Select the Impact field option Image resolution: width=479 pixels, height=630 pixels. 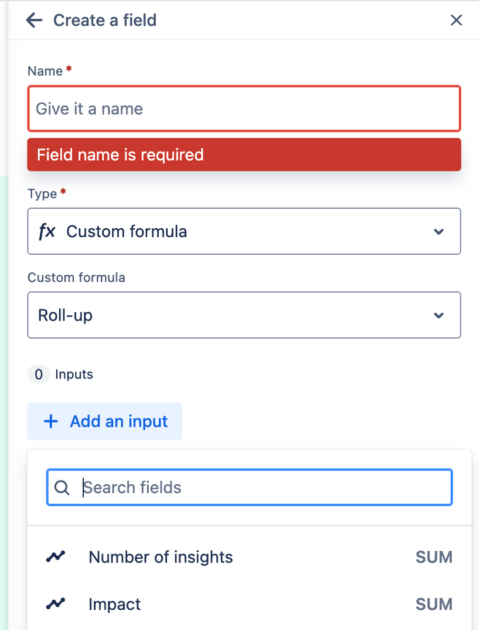pos(115,604)
